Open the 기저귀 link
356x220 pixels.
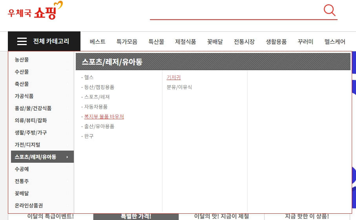pos(173,77)
